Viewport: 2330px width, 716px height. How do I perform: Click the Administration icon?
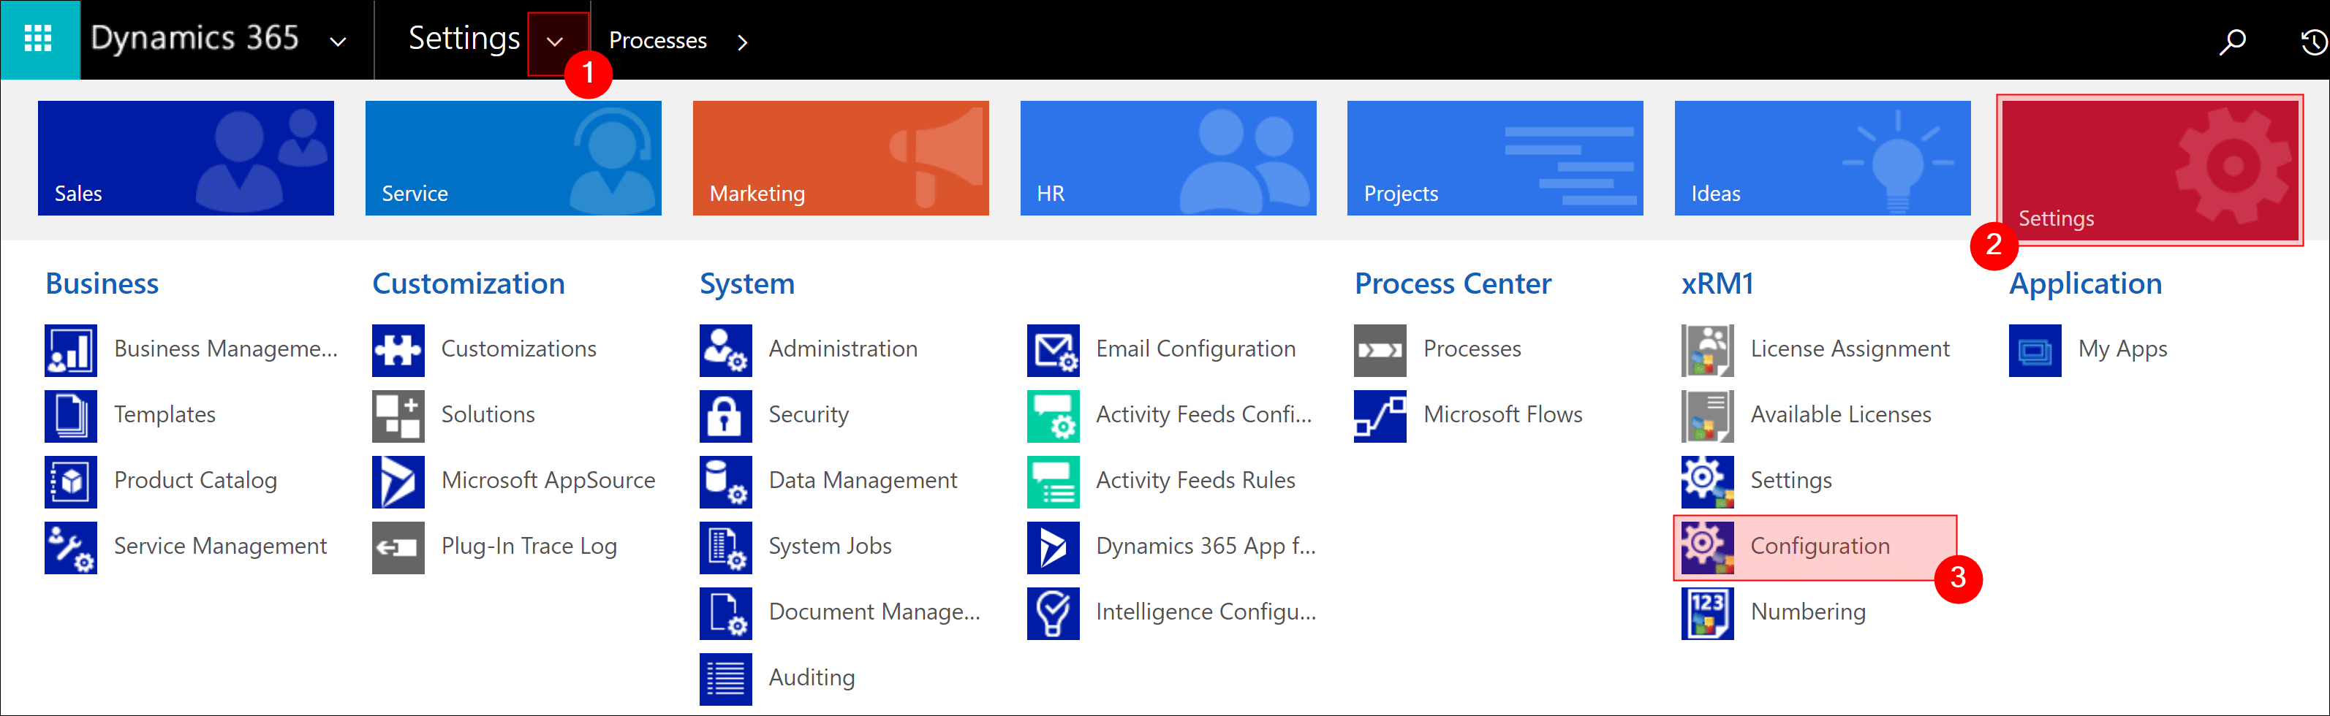coord(725,350)
